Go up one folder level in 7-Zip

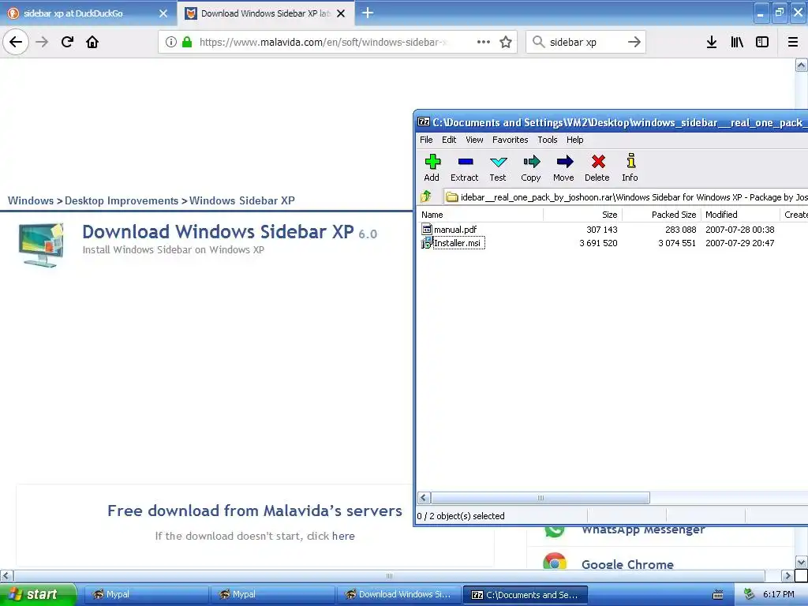[x=426, y=196]
